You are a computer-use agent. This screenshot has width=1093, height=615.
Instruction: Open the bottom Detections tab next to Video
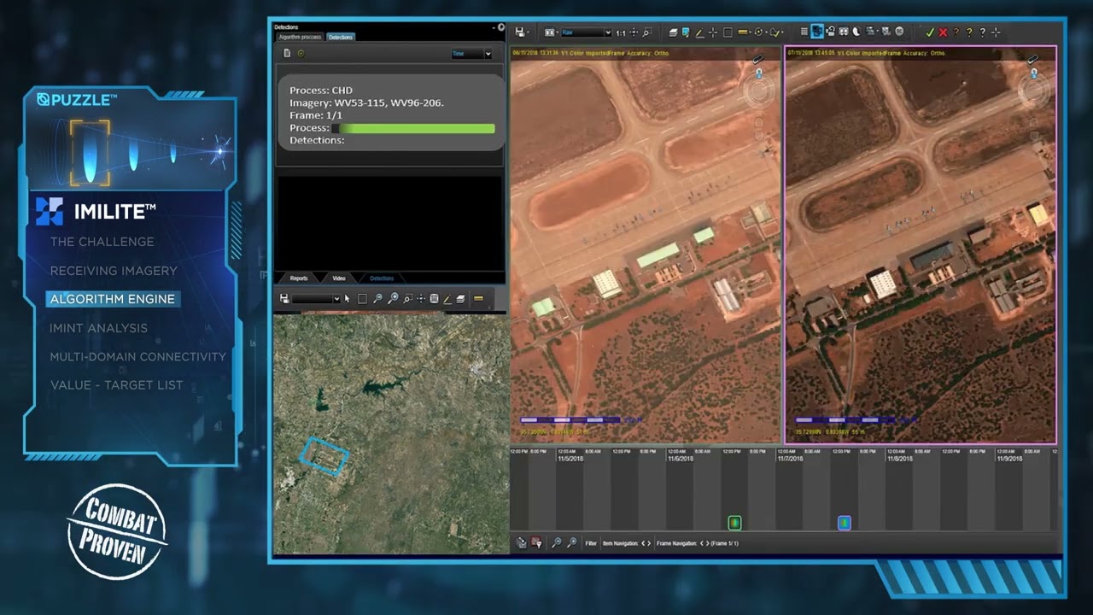click(382, 278)
